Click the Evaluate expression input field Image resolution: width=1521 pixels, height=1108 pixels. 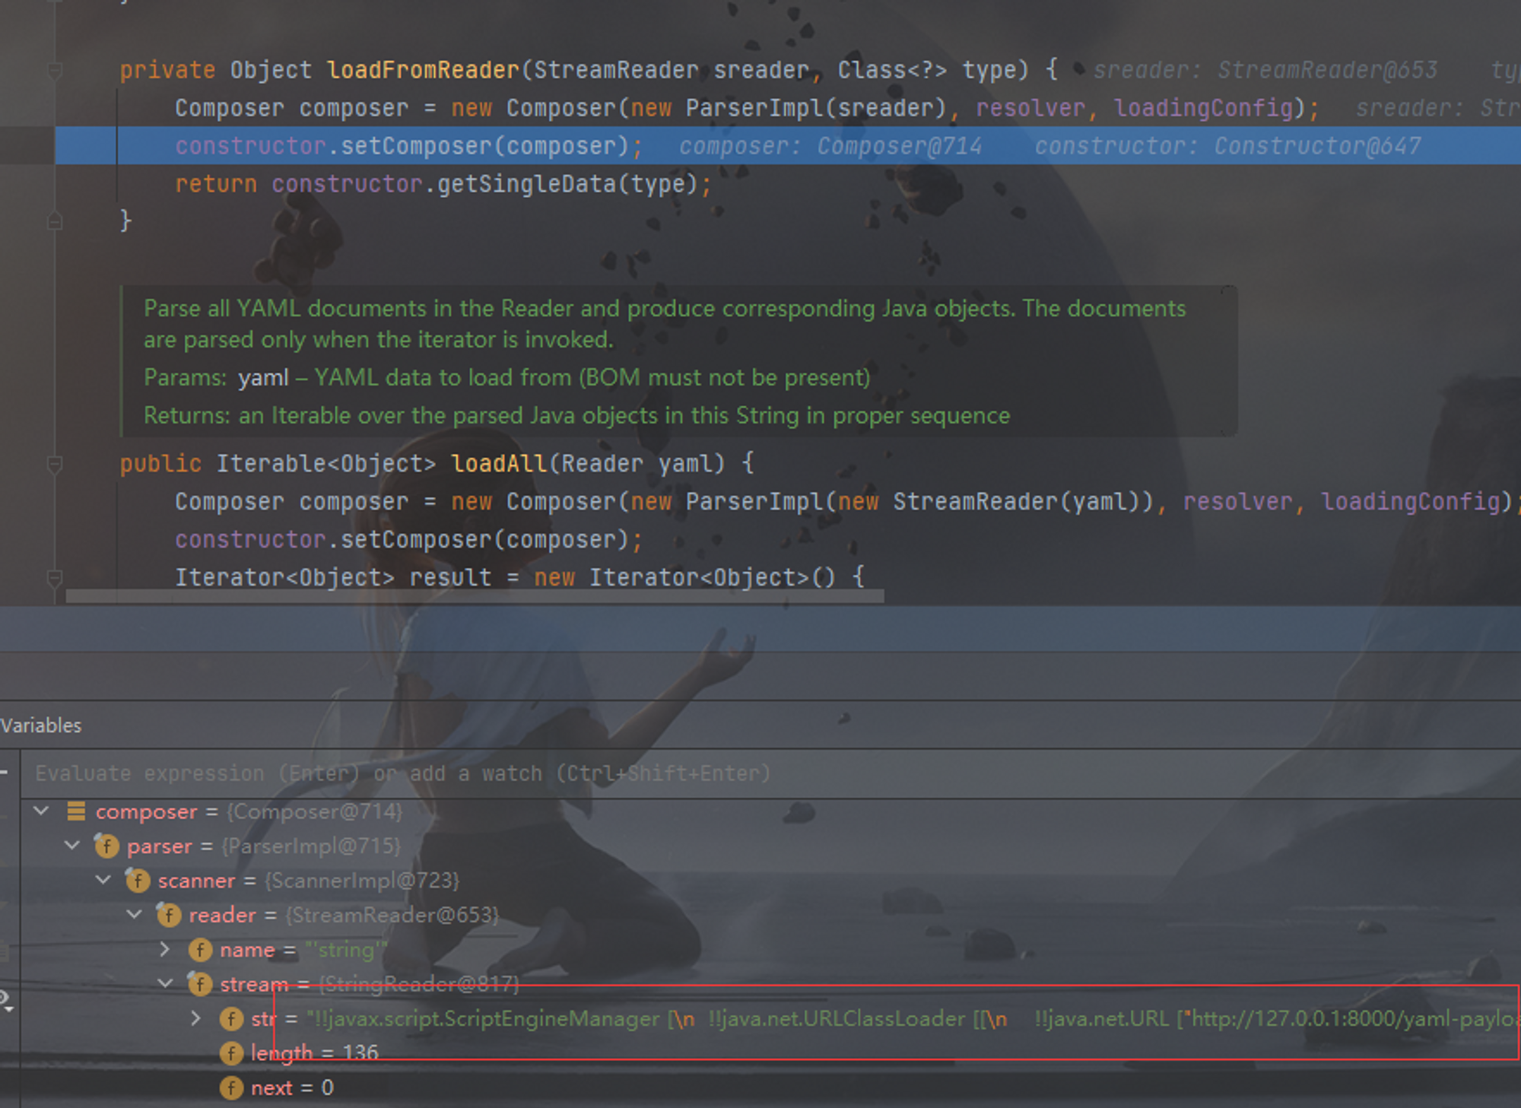click(402, 773)
